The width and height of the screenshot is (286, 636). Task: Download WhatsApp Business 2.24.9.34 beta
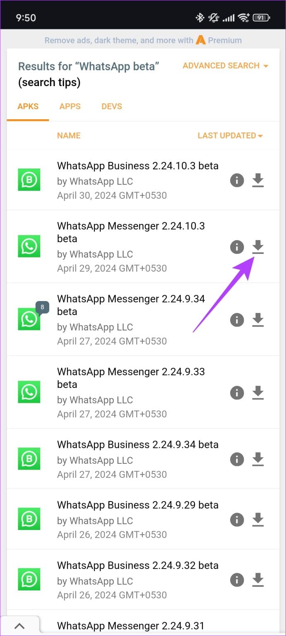click(x=258, y=460)
